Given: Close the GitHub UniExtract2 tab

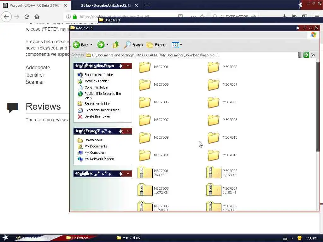Looking at the screenshot, I should [x=136, y=5].
